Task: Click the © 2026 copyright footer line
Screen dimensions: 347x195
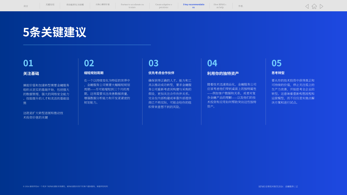Action: coord(66,186)
